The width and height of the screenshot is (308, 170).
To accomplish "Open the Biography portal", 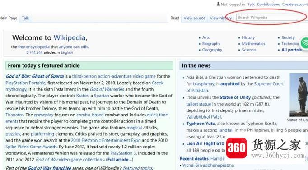I will (211, 44).
